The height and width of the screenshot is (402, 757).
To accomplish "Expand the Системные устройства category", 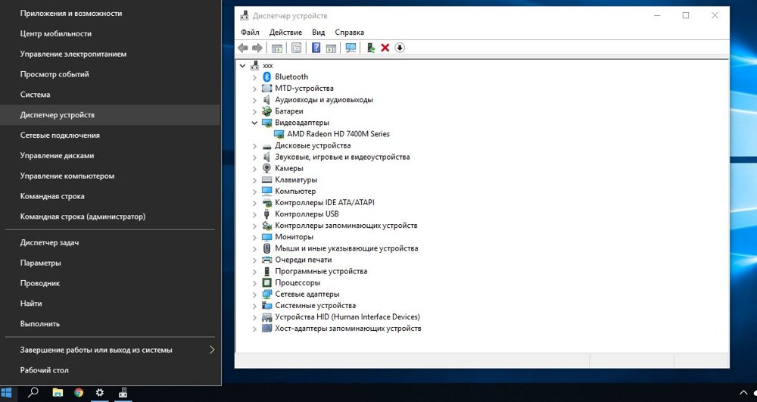I will (x=254, y=306).
